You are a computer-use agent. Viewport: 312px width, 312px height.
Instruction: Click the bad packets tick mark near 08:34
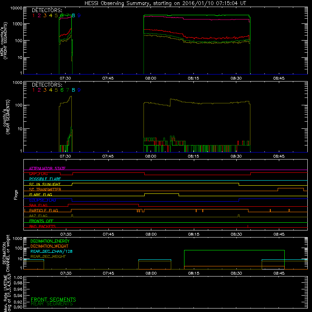click(x=248, y=226)
